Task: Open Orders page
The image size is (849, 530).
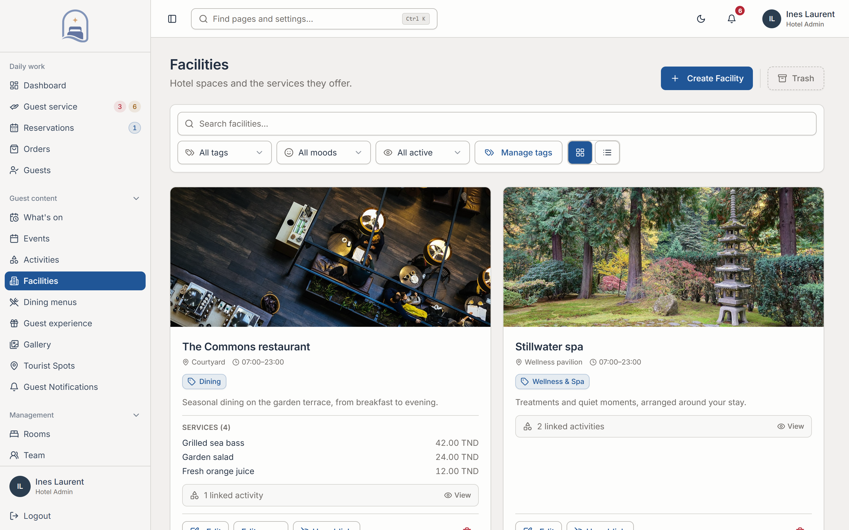Action: 75,149
